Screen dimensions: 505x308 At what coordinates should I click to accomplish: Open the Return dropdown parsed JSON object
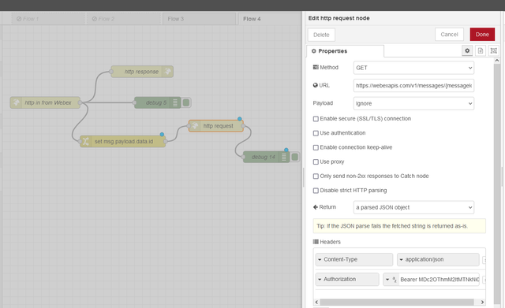click(x=413, y=207)
